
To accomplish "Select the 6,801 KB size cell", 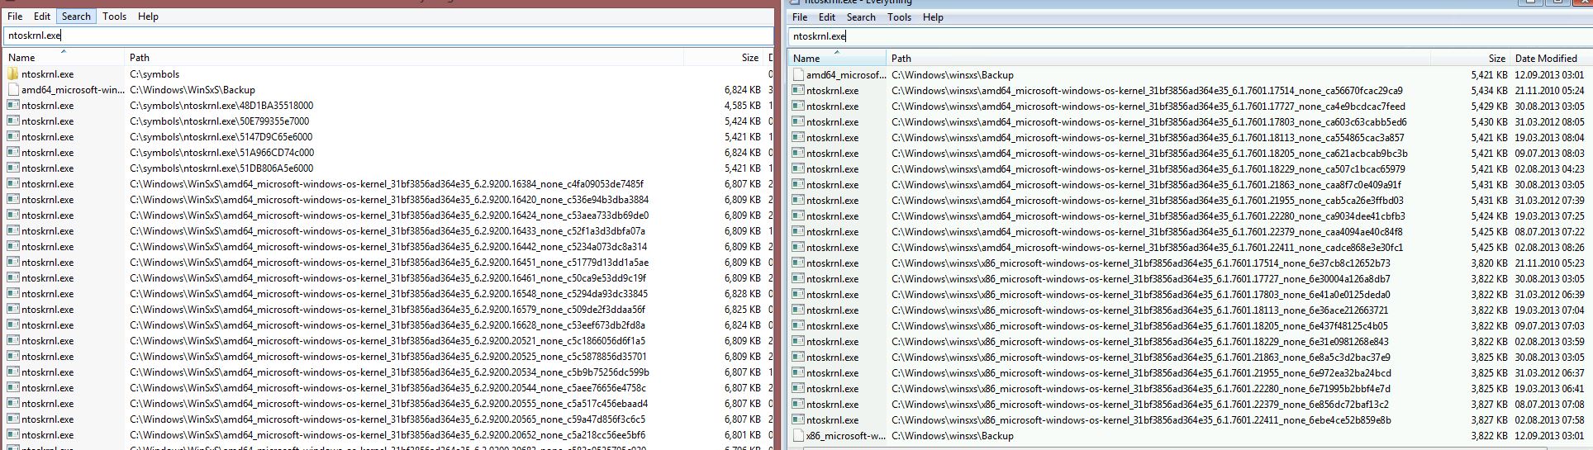I will (x=742, y=435).
